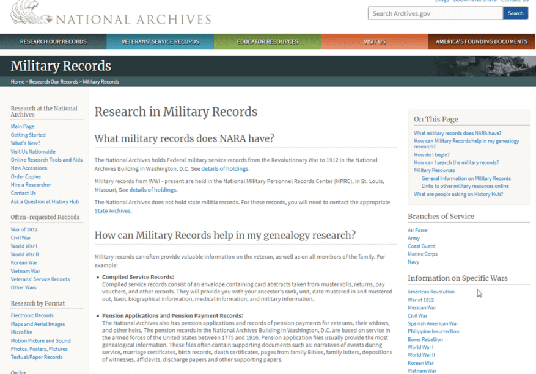Click 'What are people asking on History Hub?'
536x374 pixels.
[458, 194]
